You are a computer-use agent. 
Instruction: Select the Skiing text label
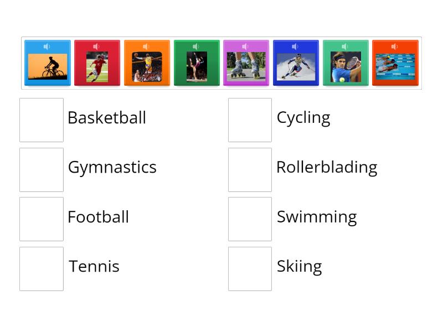[299, 266]
